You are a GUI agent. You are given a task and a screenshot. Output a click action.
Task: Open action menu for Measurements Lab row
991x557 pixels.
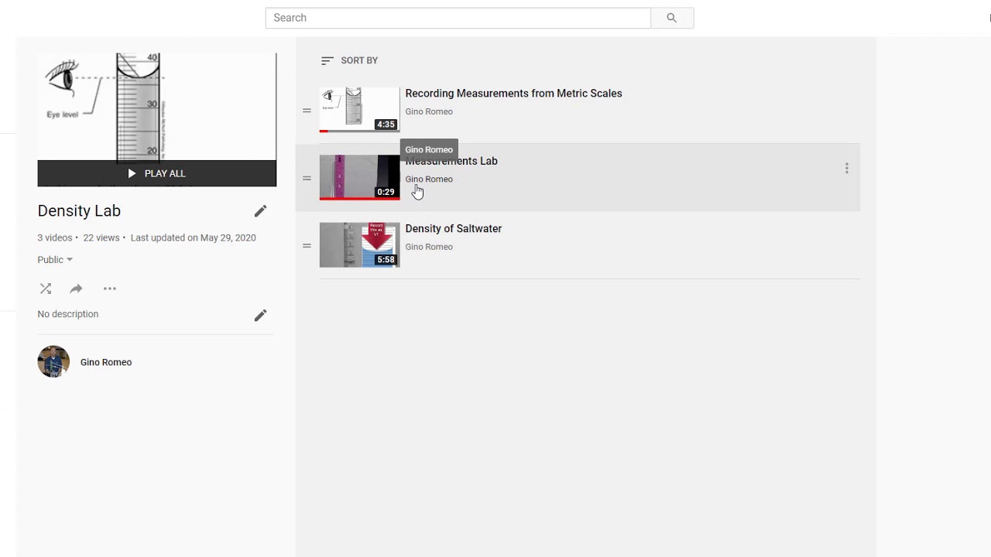point(847,168)
